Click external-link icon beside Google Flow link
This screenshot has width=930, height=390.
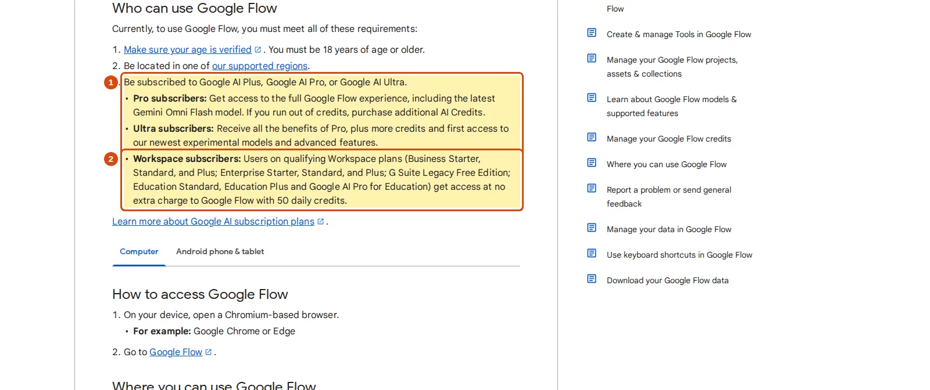(209, 352)
